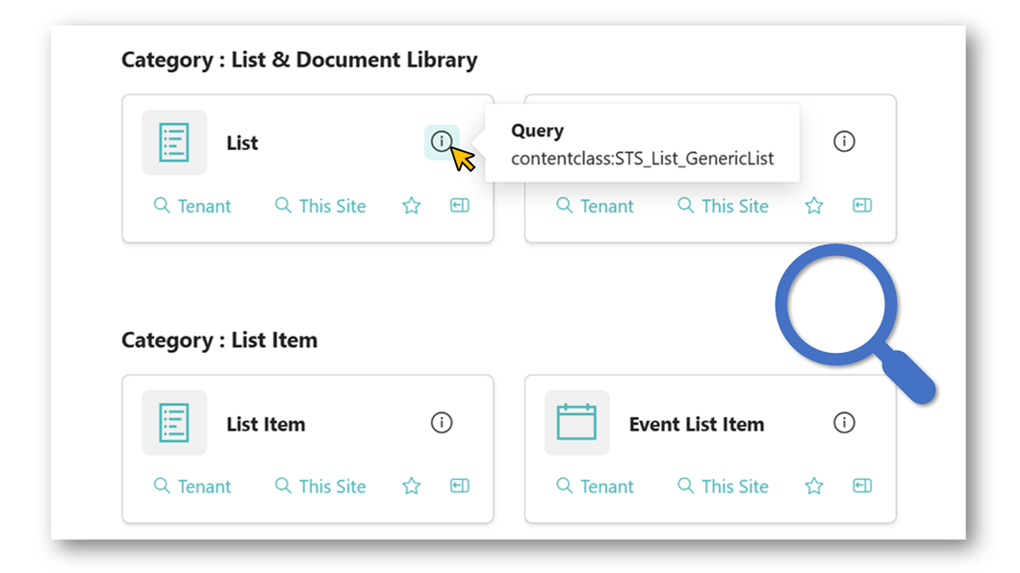The width and height of the screenshot is (1020, 573).
Task: Click the List card document icon
Action: click(174, 142)
